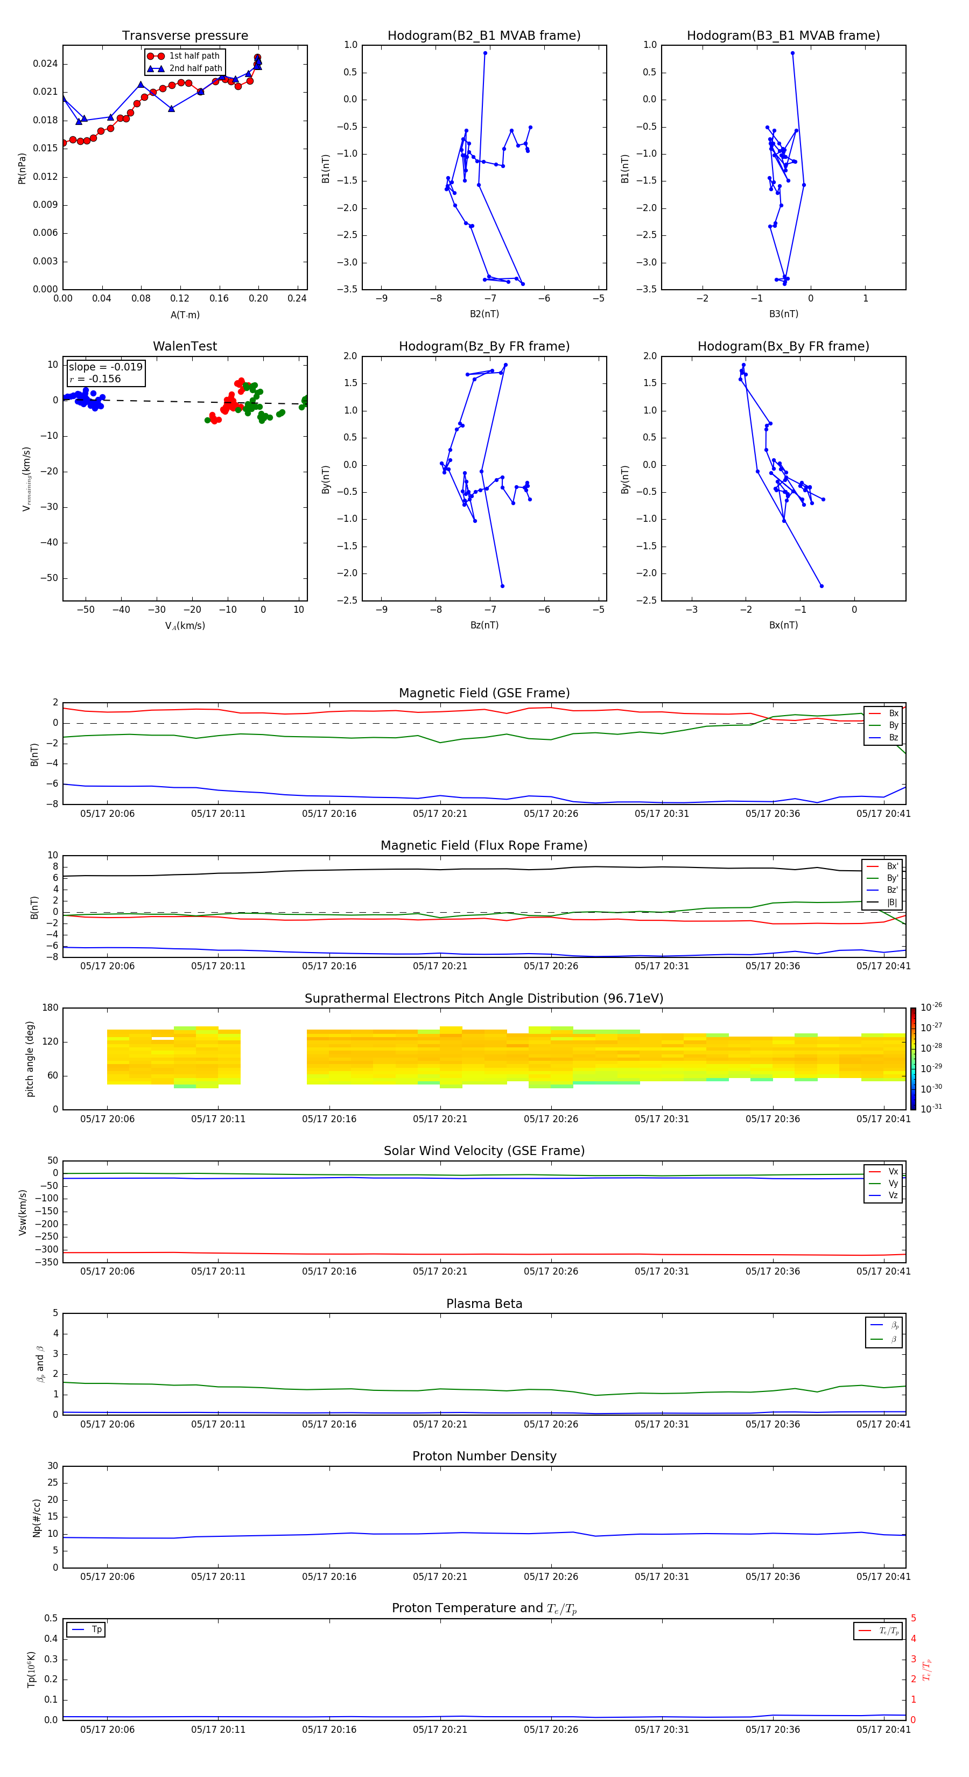Viewport: 969px width, 1777px height.
Task: Click the 'Proton Number Density' title
Action: pos(484,1456)
